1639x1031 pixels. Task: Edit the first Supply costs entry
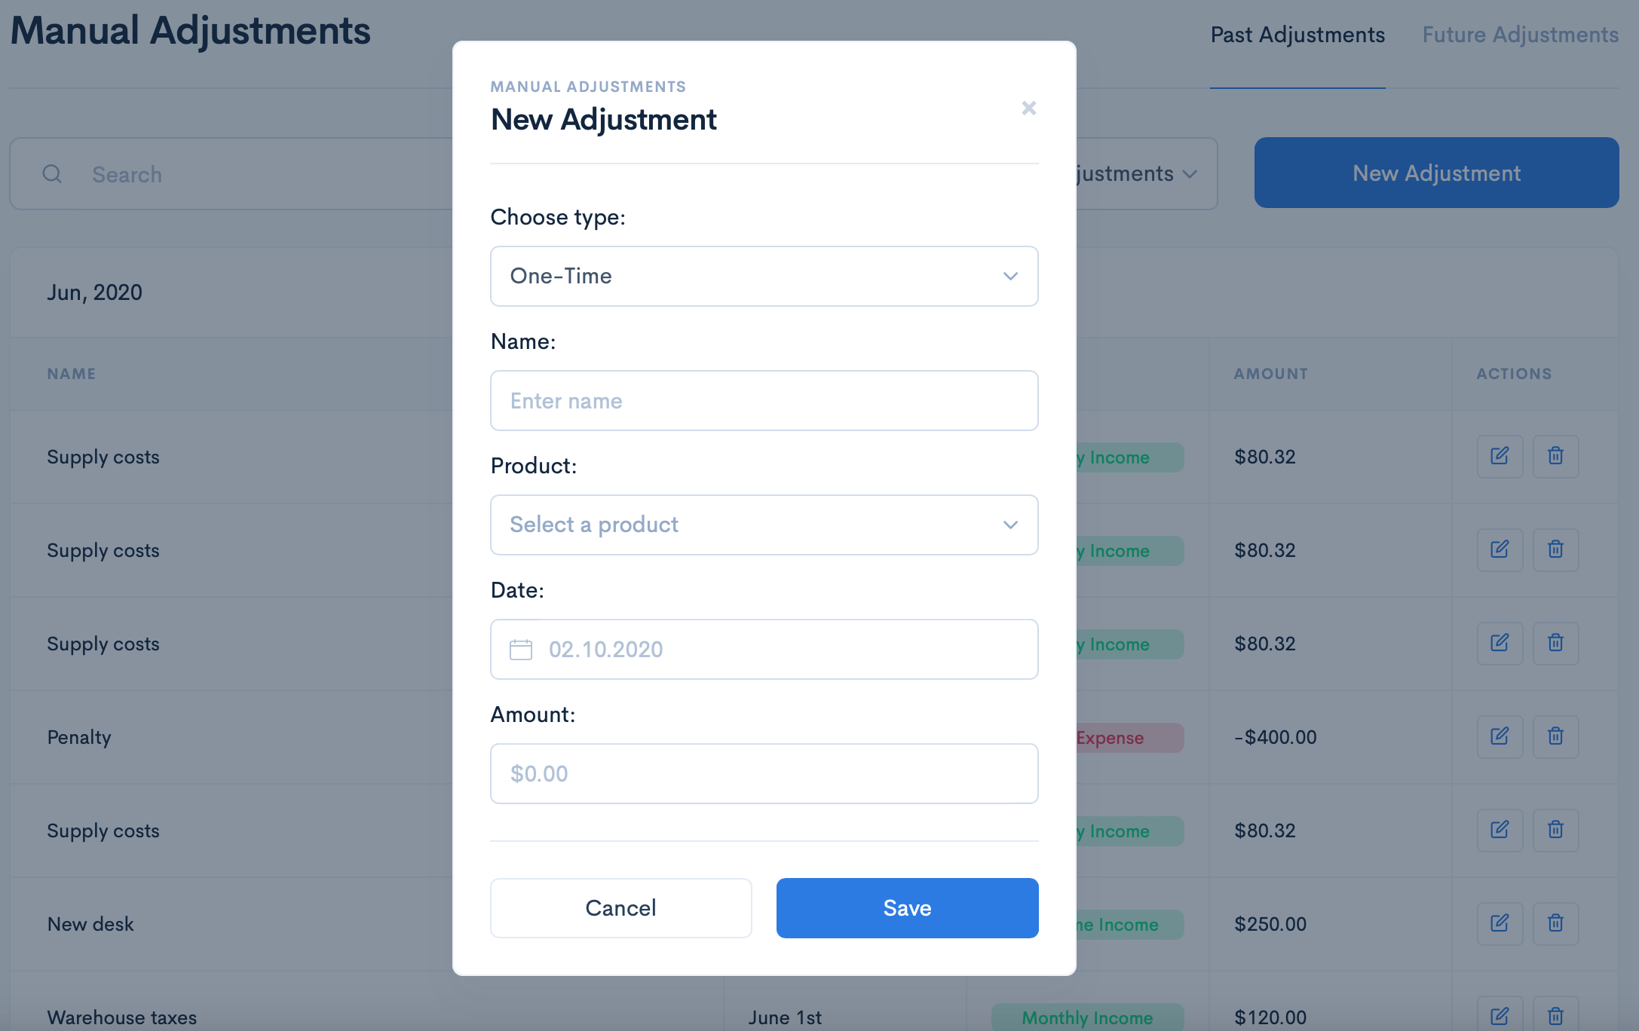point(1499,456)
